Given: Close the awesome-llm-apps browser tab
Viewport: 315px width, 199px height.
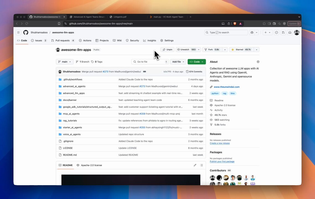Looking at the screenshot, I should [x=64, y=17].
